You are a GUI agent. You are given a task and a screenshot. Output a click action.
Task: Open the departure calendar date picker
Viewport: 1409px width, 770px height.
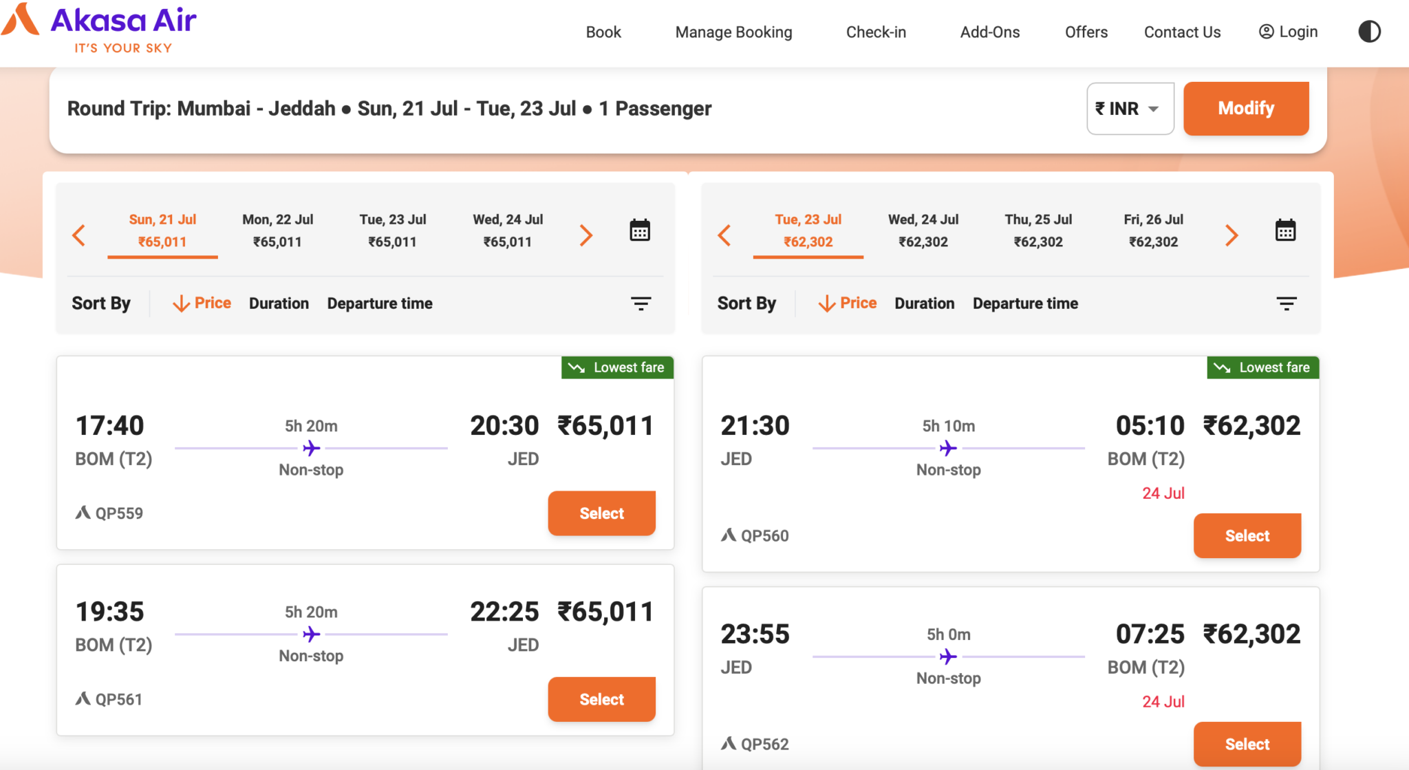pos(640,231)
